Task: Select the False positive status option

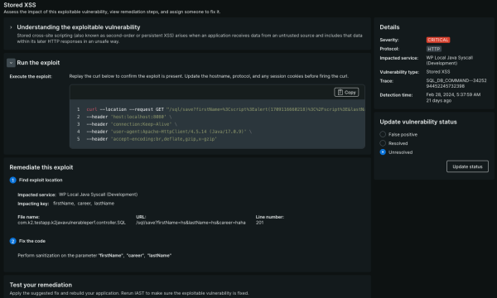Action: click(x=383, y=134)
